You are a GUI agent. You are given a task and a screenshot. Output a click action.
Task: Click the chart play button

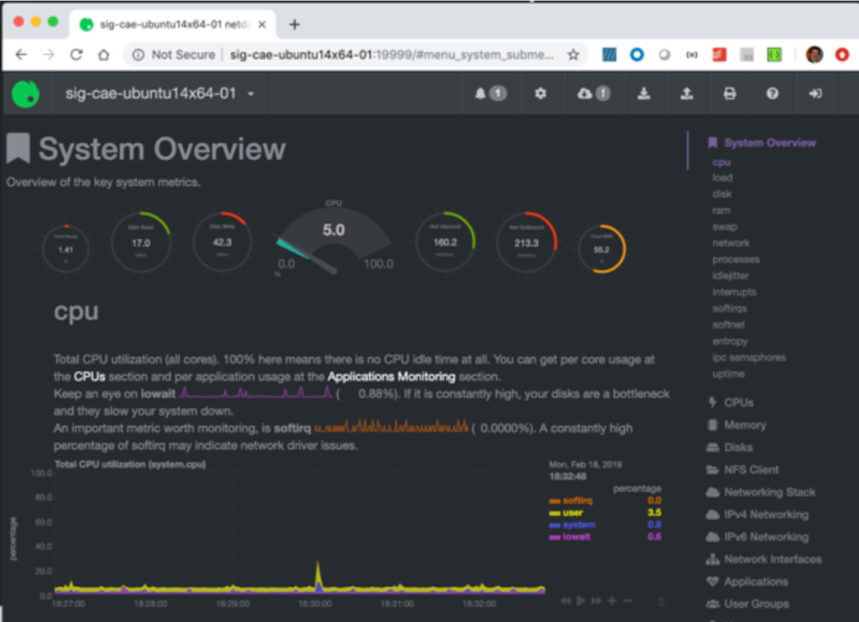pos(581,601)
